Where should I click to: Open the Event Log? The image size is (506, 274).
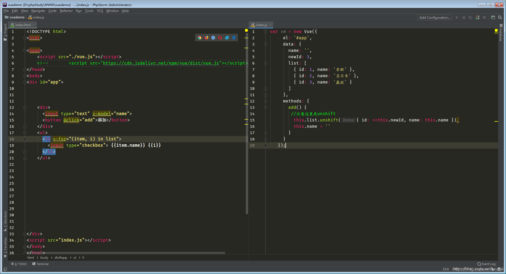tap(486, 264)
